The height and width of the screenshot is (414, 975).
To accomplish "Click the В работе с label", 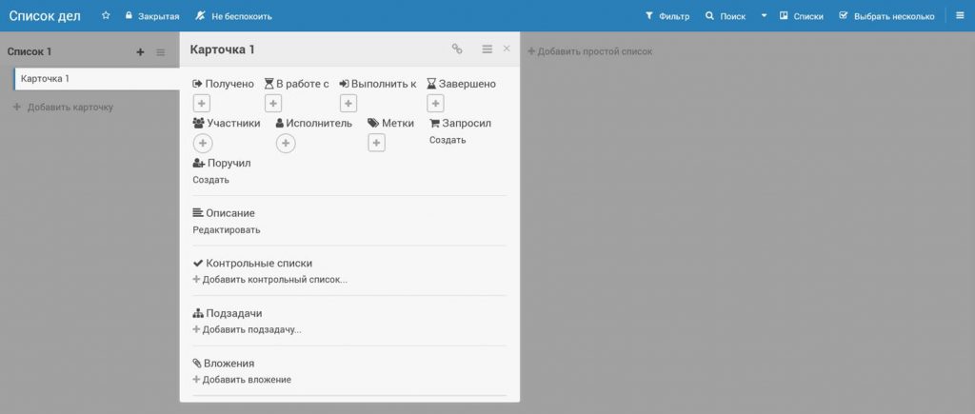I will click(297, 84).
